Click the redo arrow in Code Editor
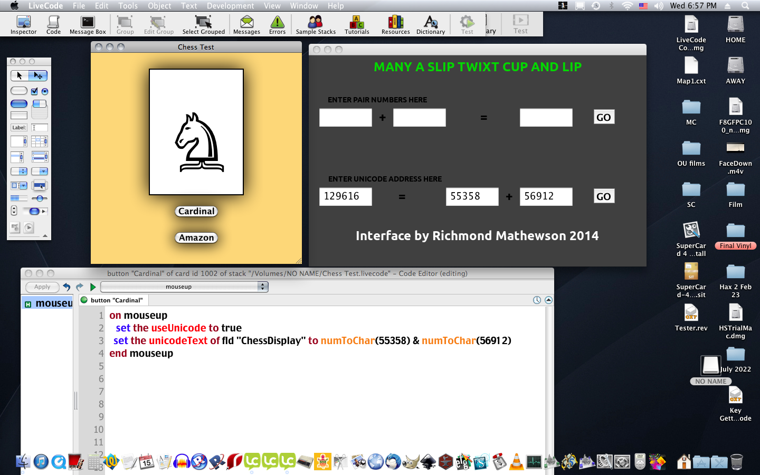The image size is (760, 475). [80, 287]
